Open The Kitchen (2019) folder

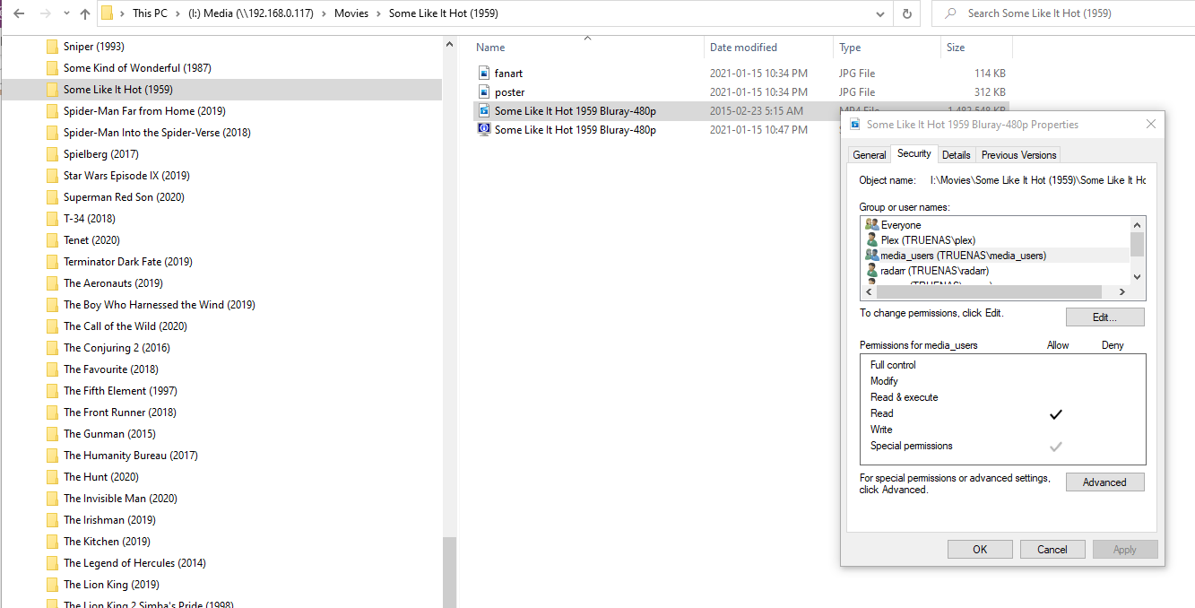click(x=106, y=542)
